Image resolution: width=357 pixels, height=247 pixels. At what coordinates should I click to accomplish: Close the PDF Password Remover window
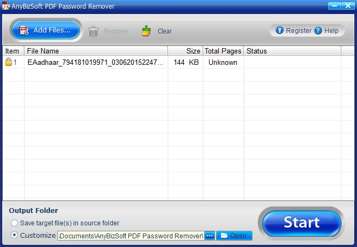tap(348, 6)
